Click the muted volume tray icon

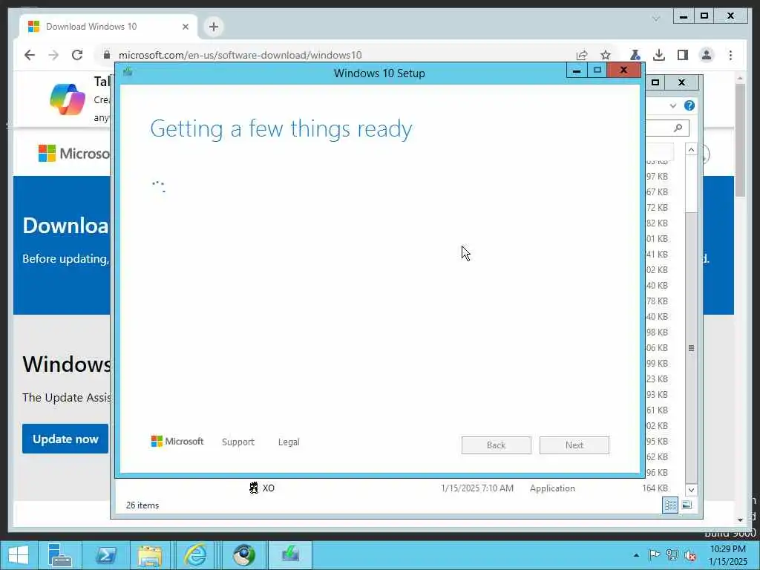tap(690, 555)
